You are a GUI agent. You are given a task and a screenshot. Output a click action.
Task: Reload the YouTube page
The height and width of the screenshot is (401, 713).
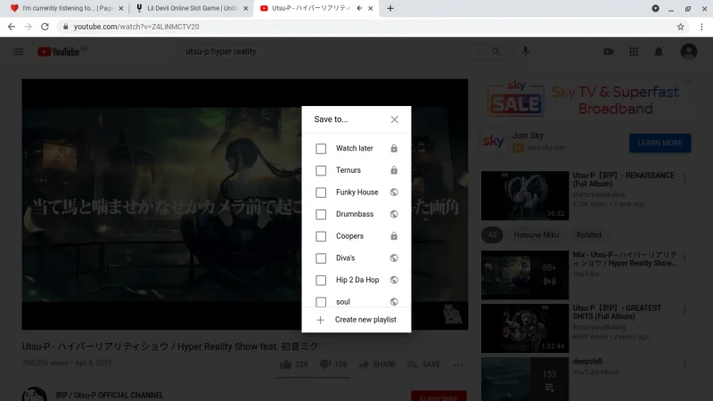[45, 27]
